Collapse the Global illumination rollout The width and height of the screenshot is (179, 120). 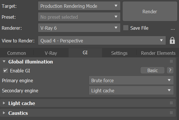pos(30,62)
